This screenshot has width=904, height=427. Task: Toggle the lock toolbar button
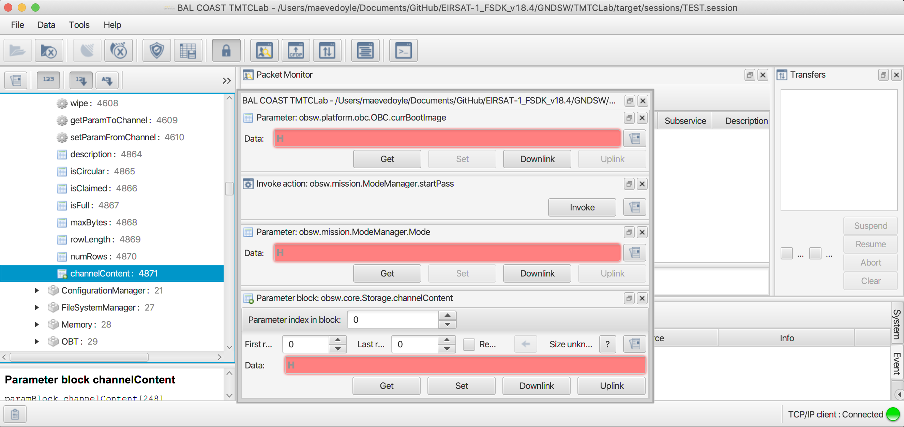[226, 50]
